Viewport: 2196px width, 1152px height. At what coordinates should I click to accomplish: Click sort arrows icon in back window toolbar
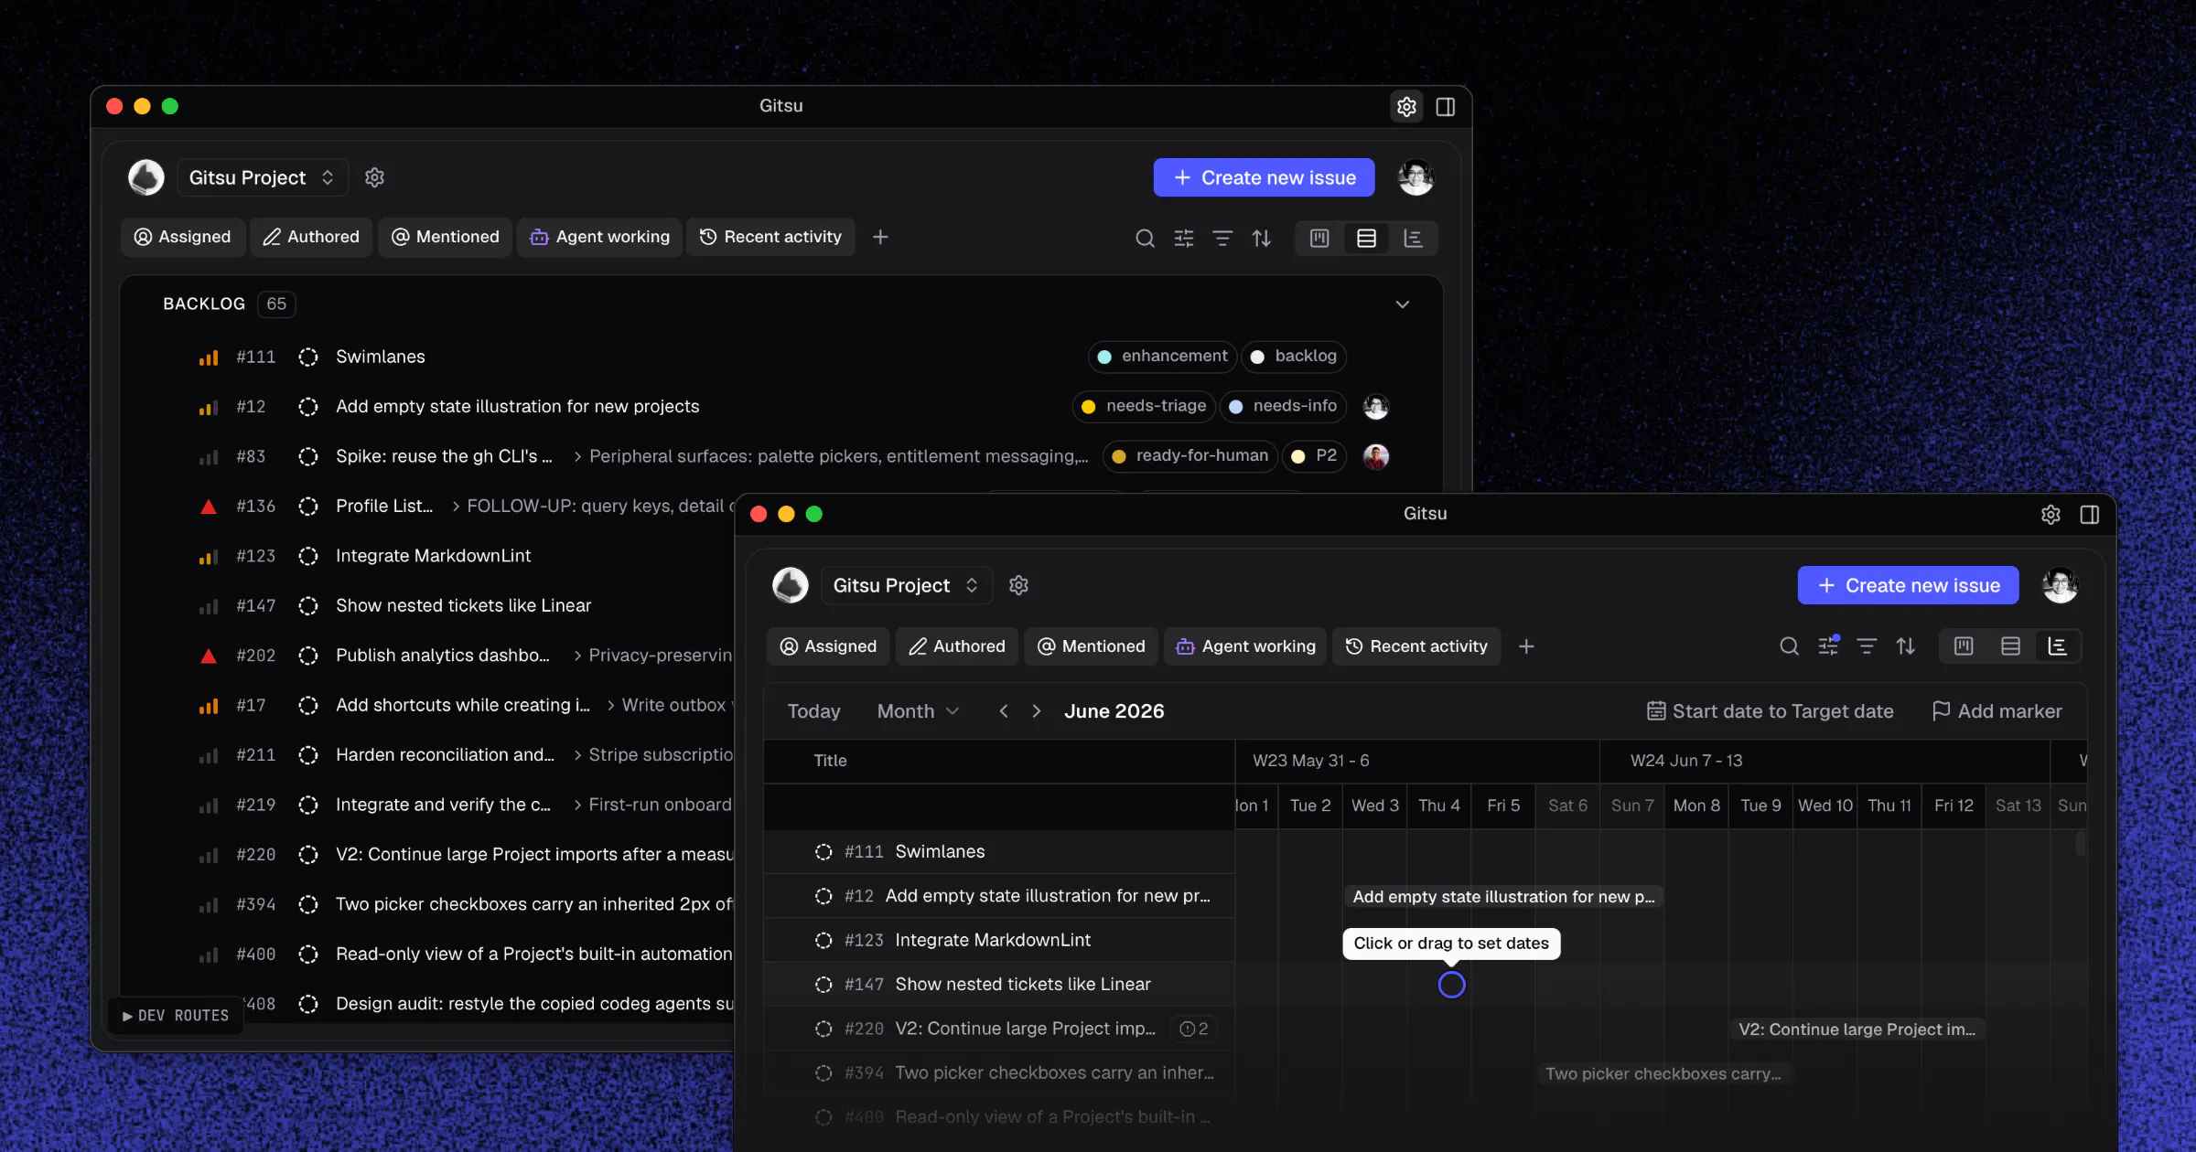pyautogui.click(x=1262, y=238)
